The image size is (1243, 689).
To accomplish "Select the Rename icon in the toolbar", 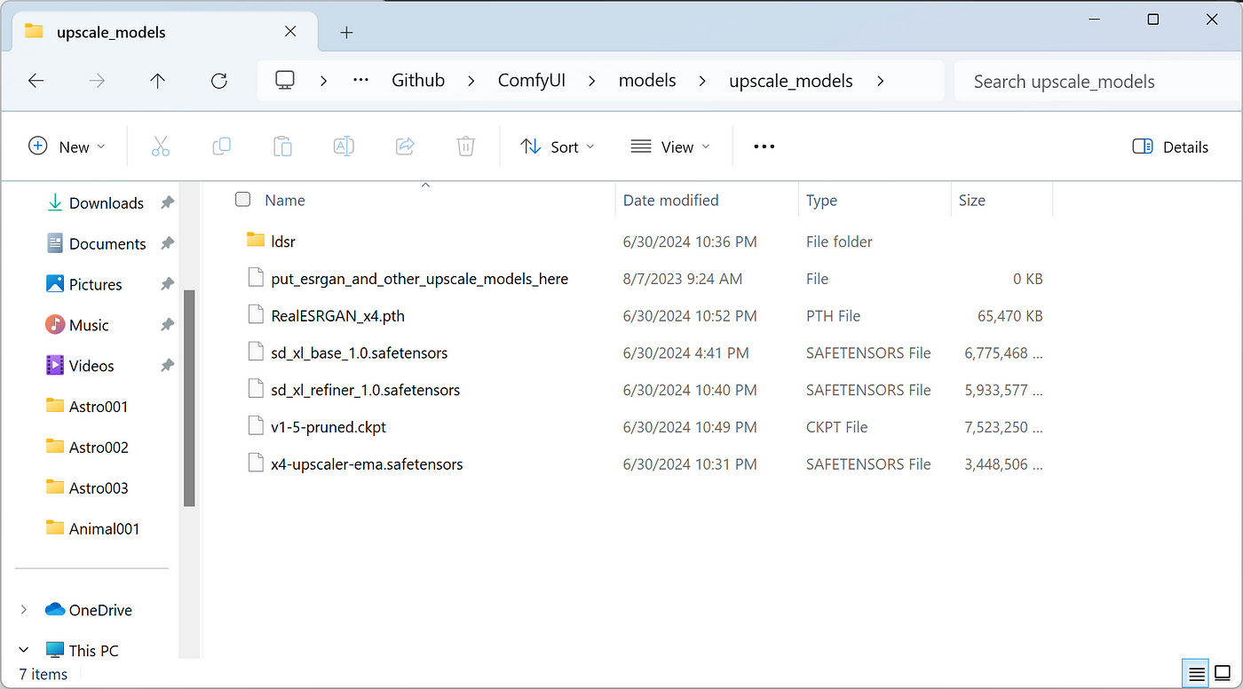I will click(x=344, y=147).
